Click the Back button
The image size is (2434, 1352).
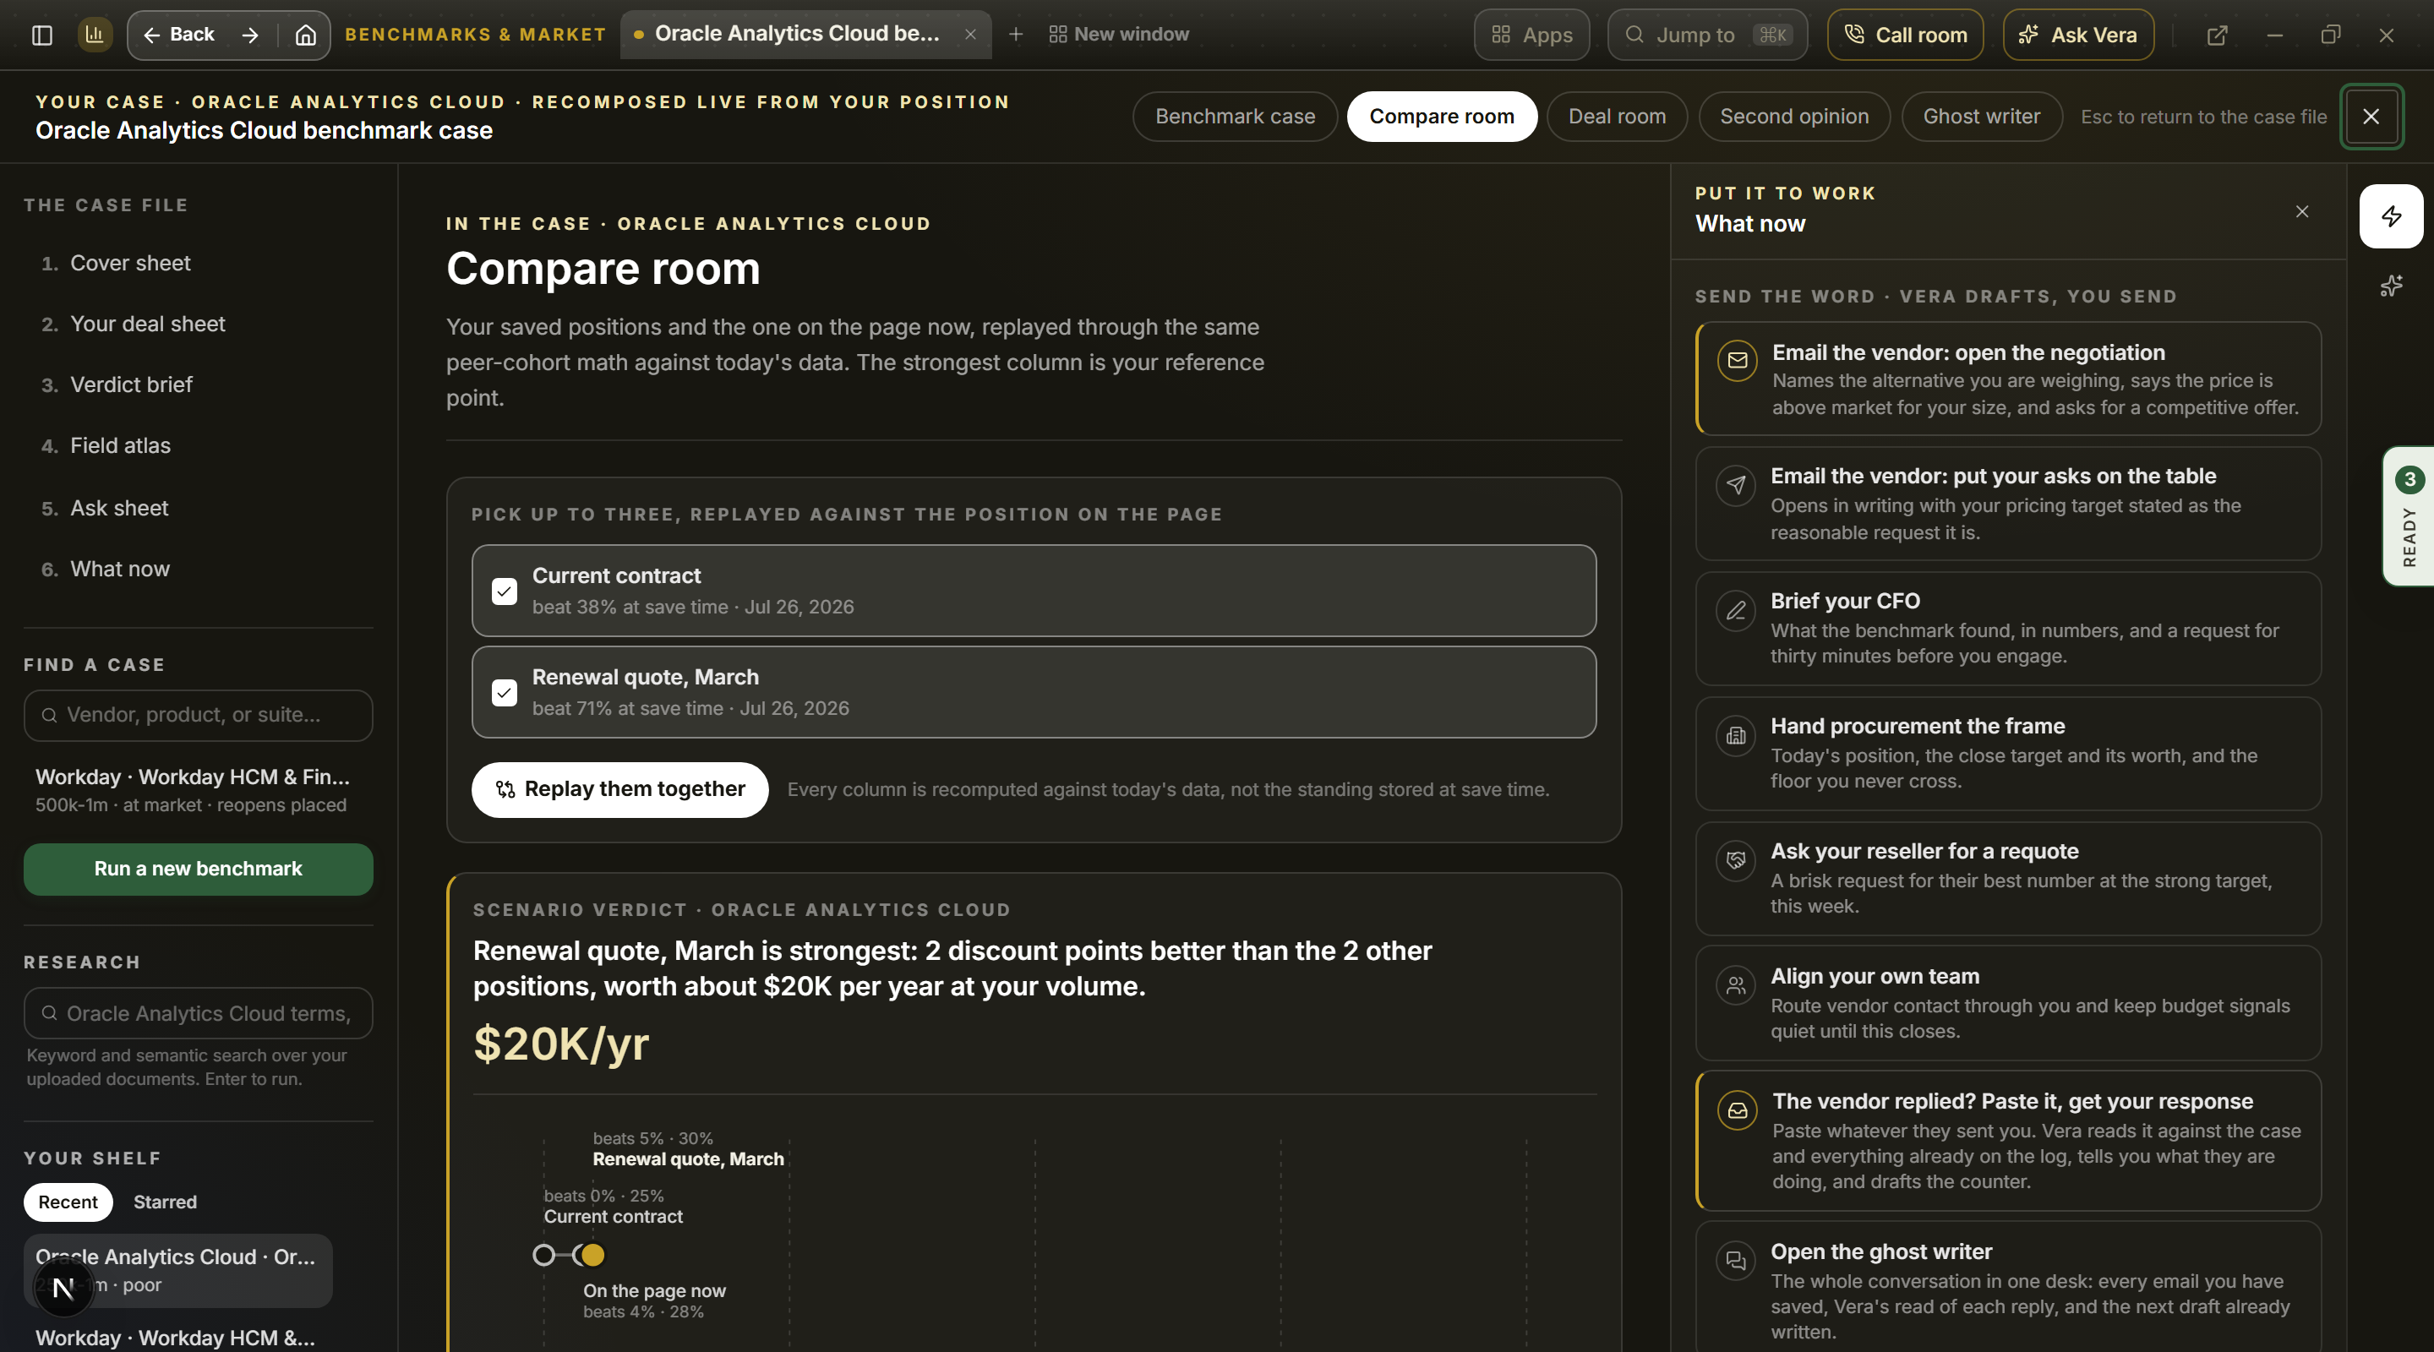pos(178,35)
